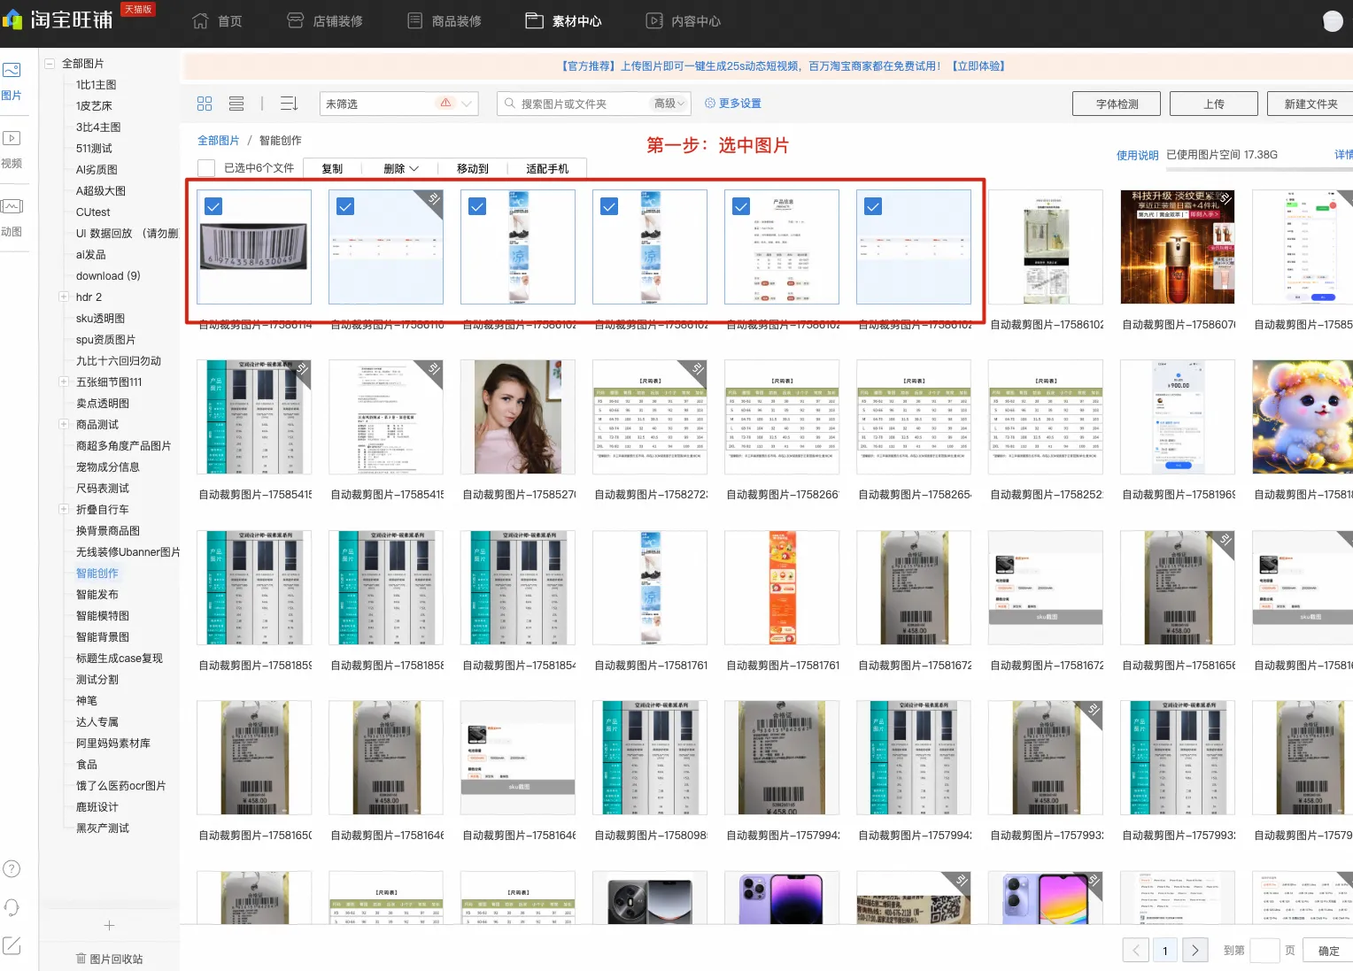Open the 使用说明 link

[1137, 155]
